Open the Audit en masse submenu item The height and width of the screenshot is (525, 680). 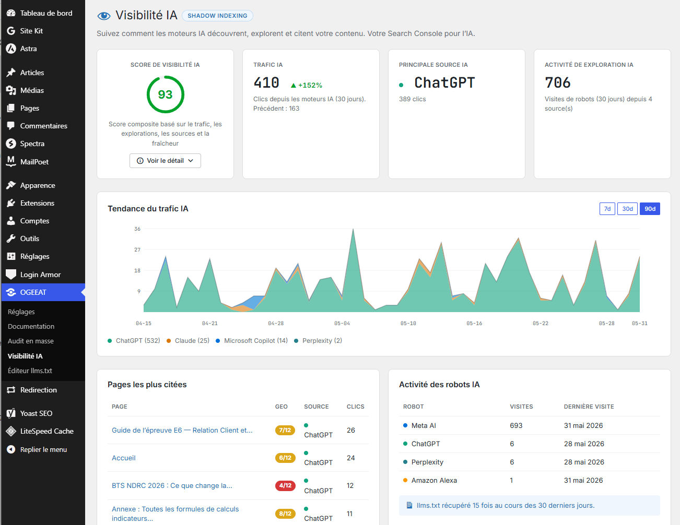[31, 341]
